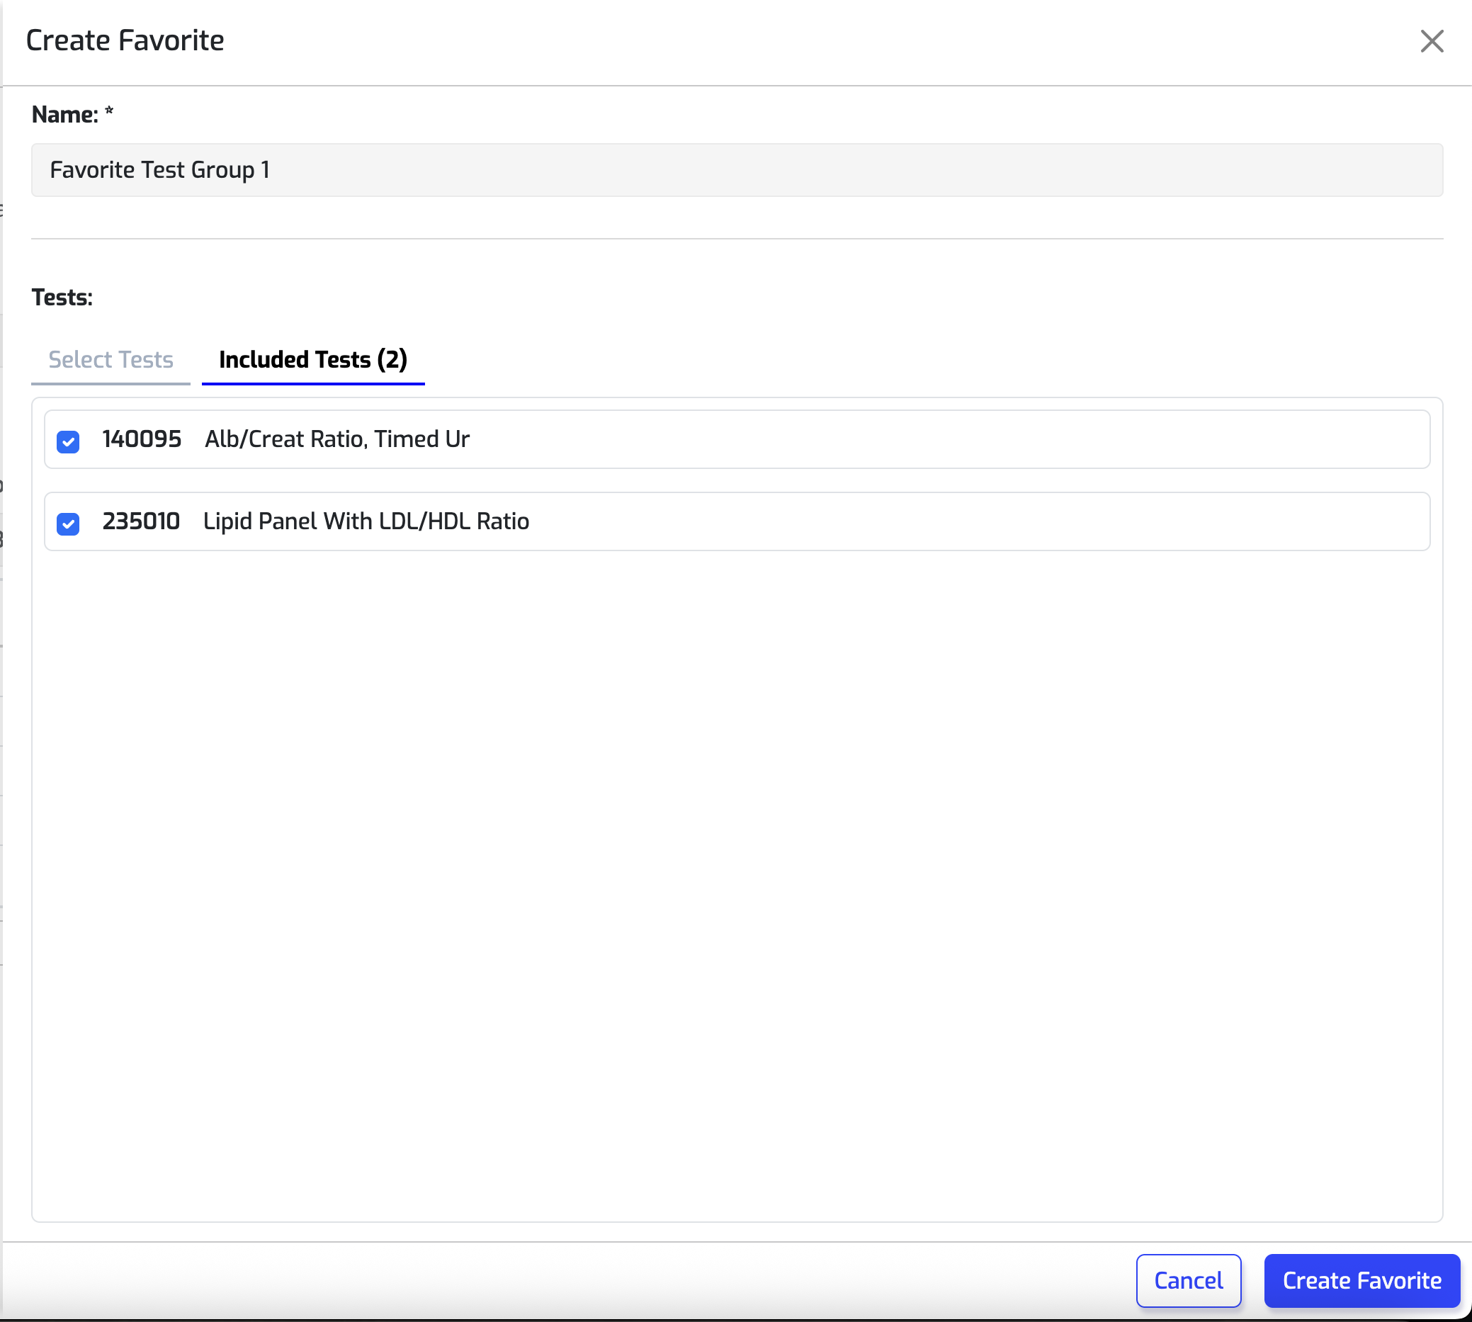The height and width of the screenshot is (1322, 1472).
Task: Click the Name: field label
Action: 64,115
